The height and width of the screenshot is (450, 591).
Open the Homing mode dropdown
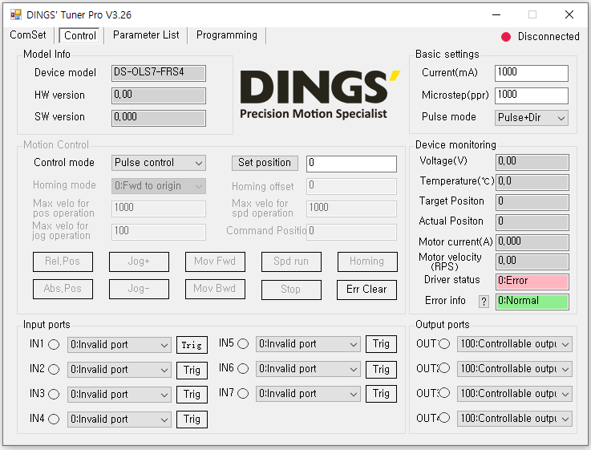pyautogui.click(x=159, y=186)
